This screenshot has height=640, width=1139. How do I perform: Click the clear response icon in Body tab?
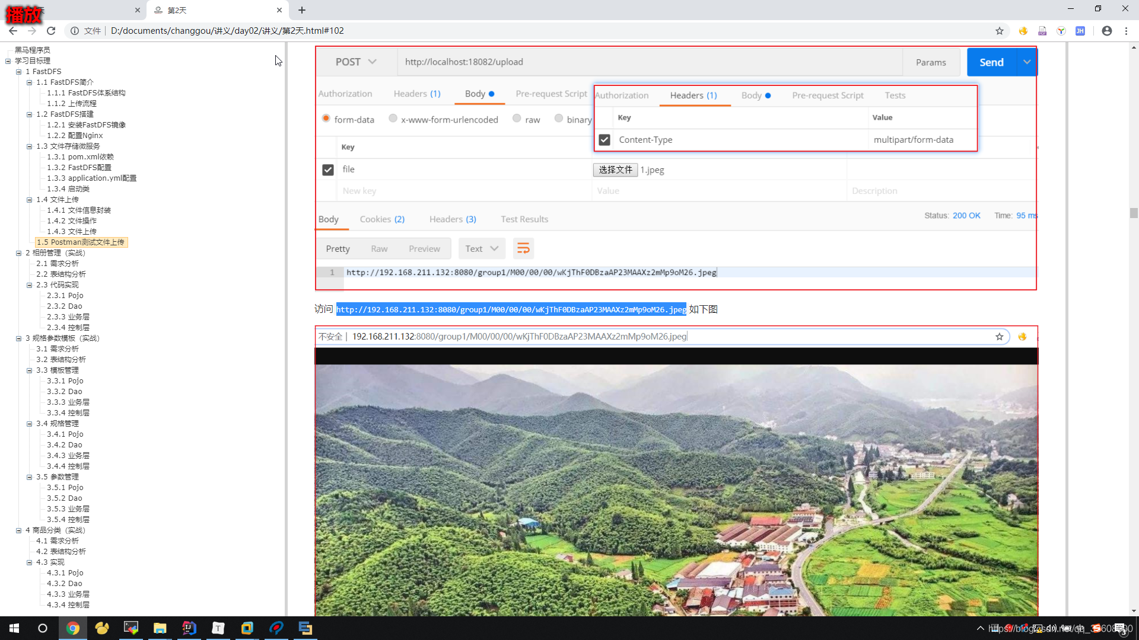tap(524, 248)
